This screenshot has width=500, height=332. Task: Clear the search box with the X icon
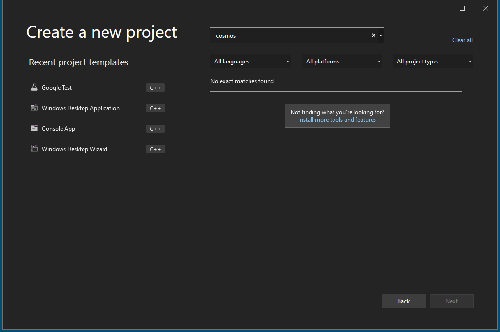(374, 36)
